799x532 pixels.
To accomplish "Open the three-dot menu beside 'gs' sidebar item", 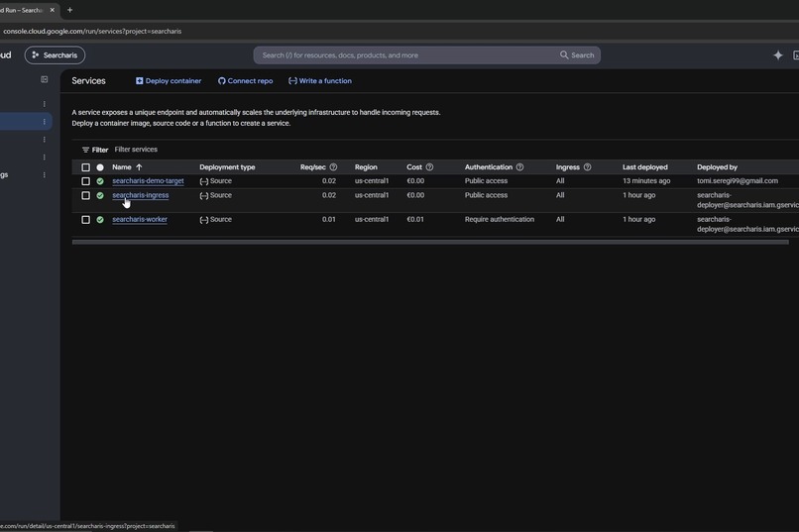I will (x=45, y=175).
